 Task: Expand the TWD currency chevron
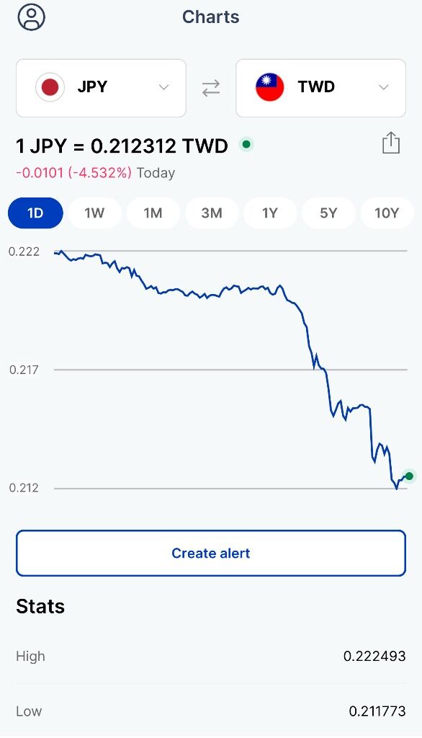pyautogui.click(x=383, y=87)
